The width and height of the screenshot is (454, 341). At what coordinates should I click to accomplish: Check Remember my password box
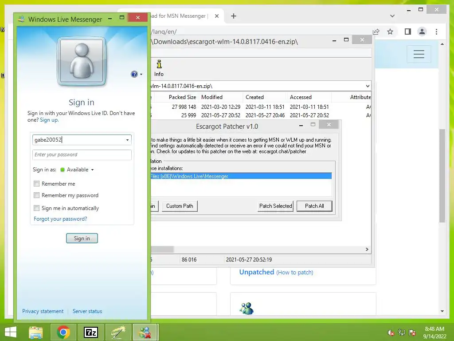[36, 195]
